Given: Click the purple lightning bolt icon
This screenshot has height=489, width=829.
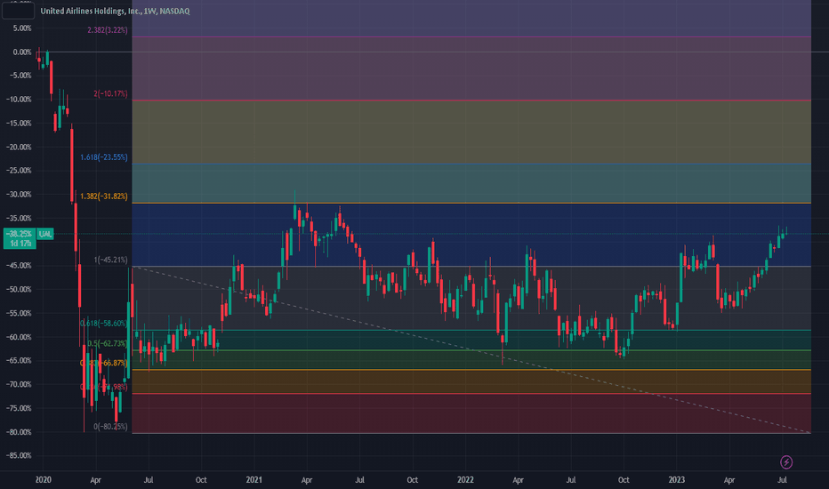Looking at the screenshot, I should pos(786,462).
